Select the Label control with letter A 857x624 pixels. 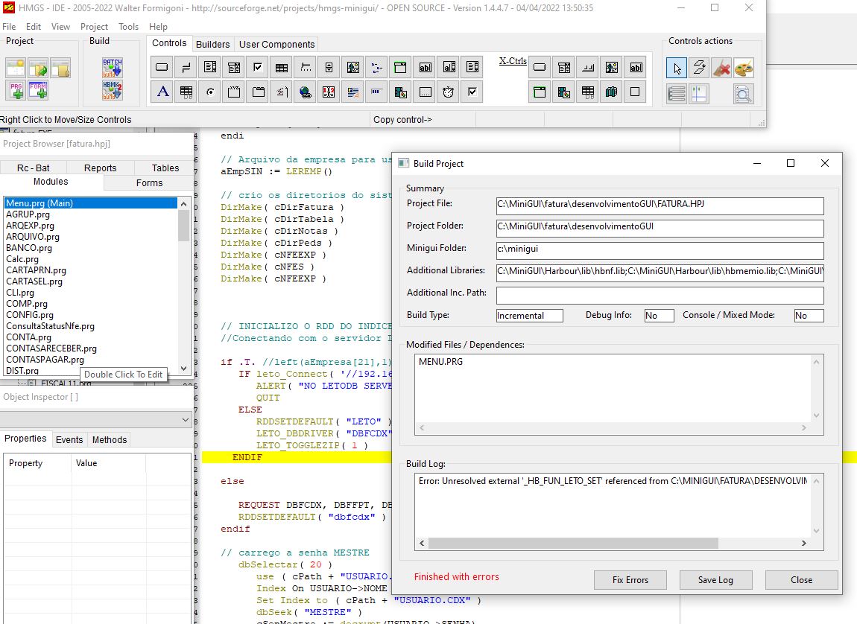162,92
